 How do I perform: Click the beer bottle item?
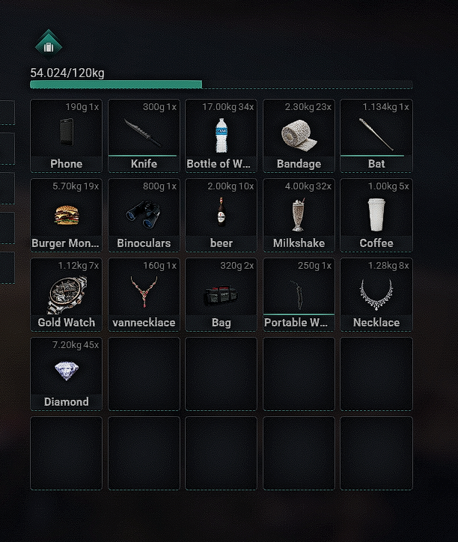click(222, 215)
